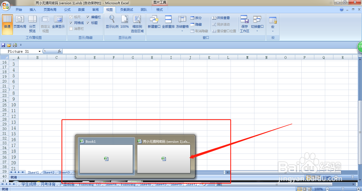Hide the window with 隐藏
This screenshot has width=362, height=191.
(196, 25)
